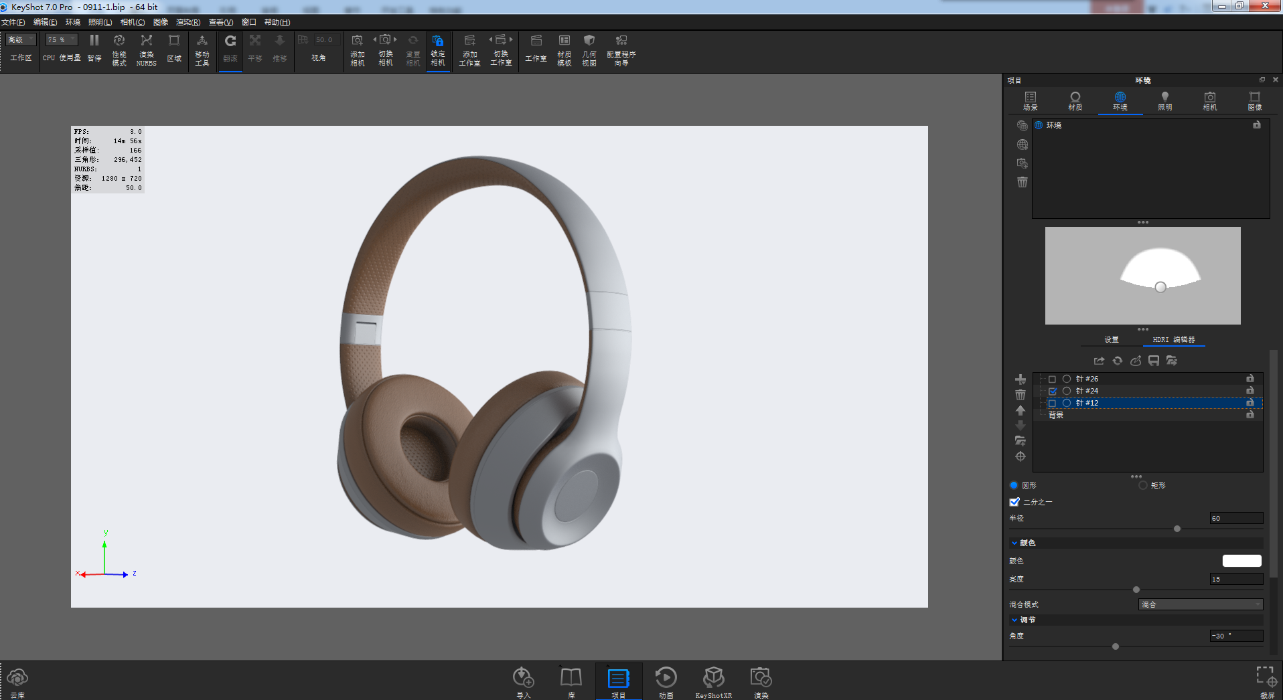The height and width of the screenshot is (700, 1283).
Task: Switch to the 图像 image tab
Action: (x=1255, y=101)
